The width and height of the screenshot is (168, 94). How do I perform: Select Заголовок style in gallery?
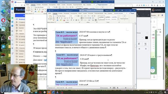tap(114, 18)
